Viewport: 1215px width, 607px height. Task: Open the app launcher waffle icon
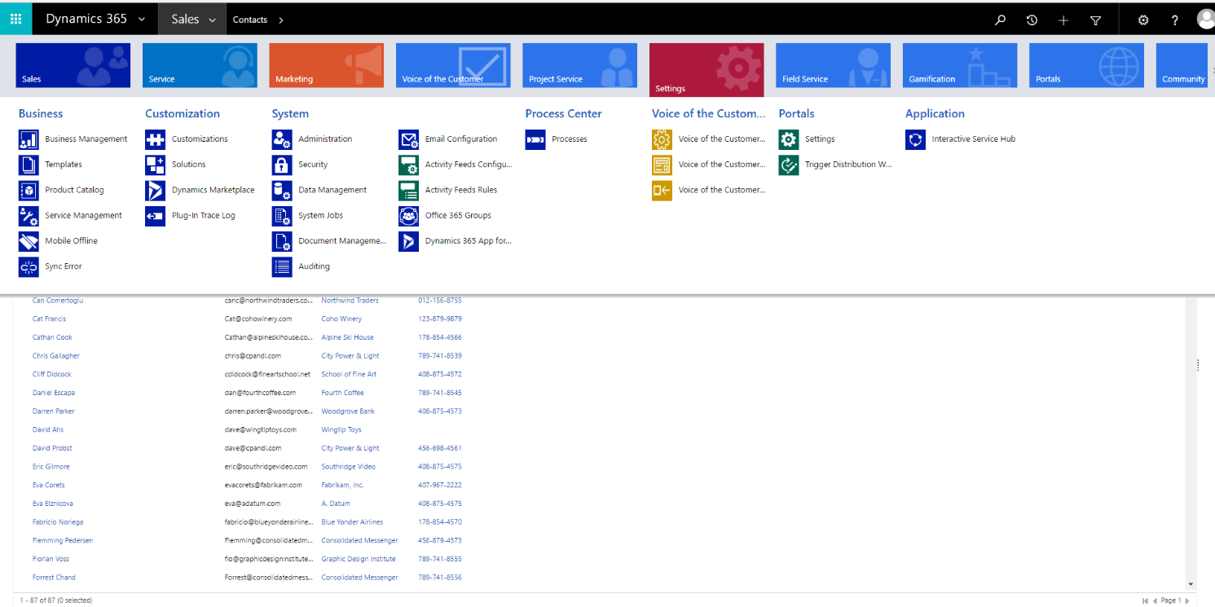[x=15, y=19]
